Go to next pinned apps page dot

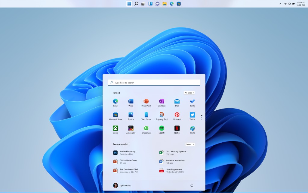click(202, 118)
